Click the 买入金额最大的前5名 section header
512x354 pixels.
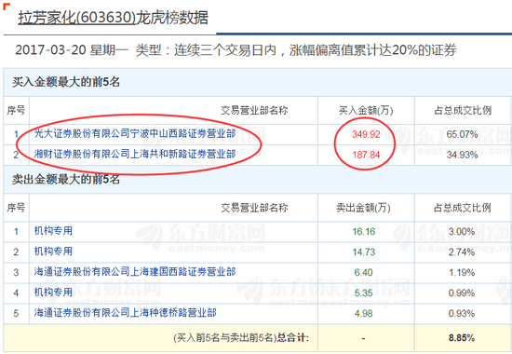point(66,82)
